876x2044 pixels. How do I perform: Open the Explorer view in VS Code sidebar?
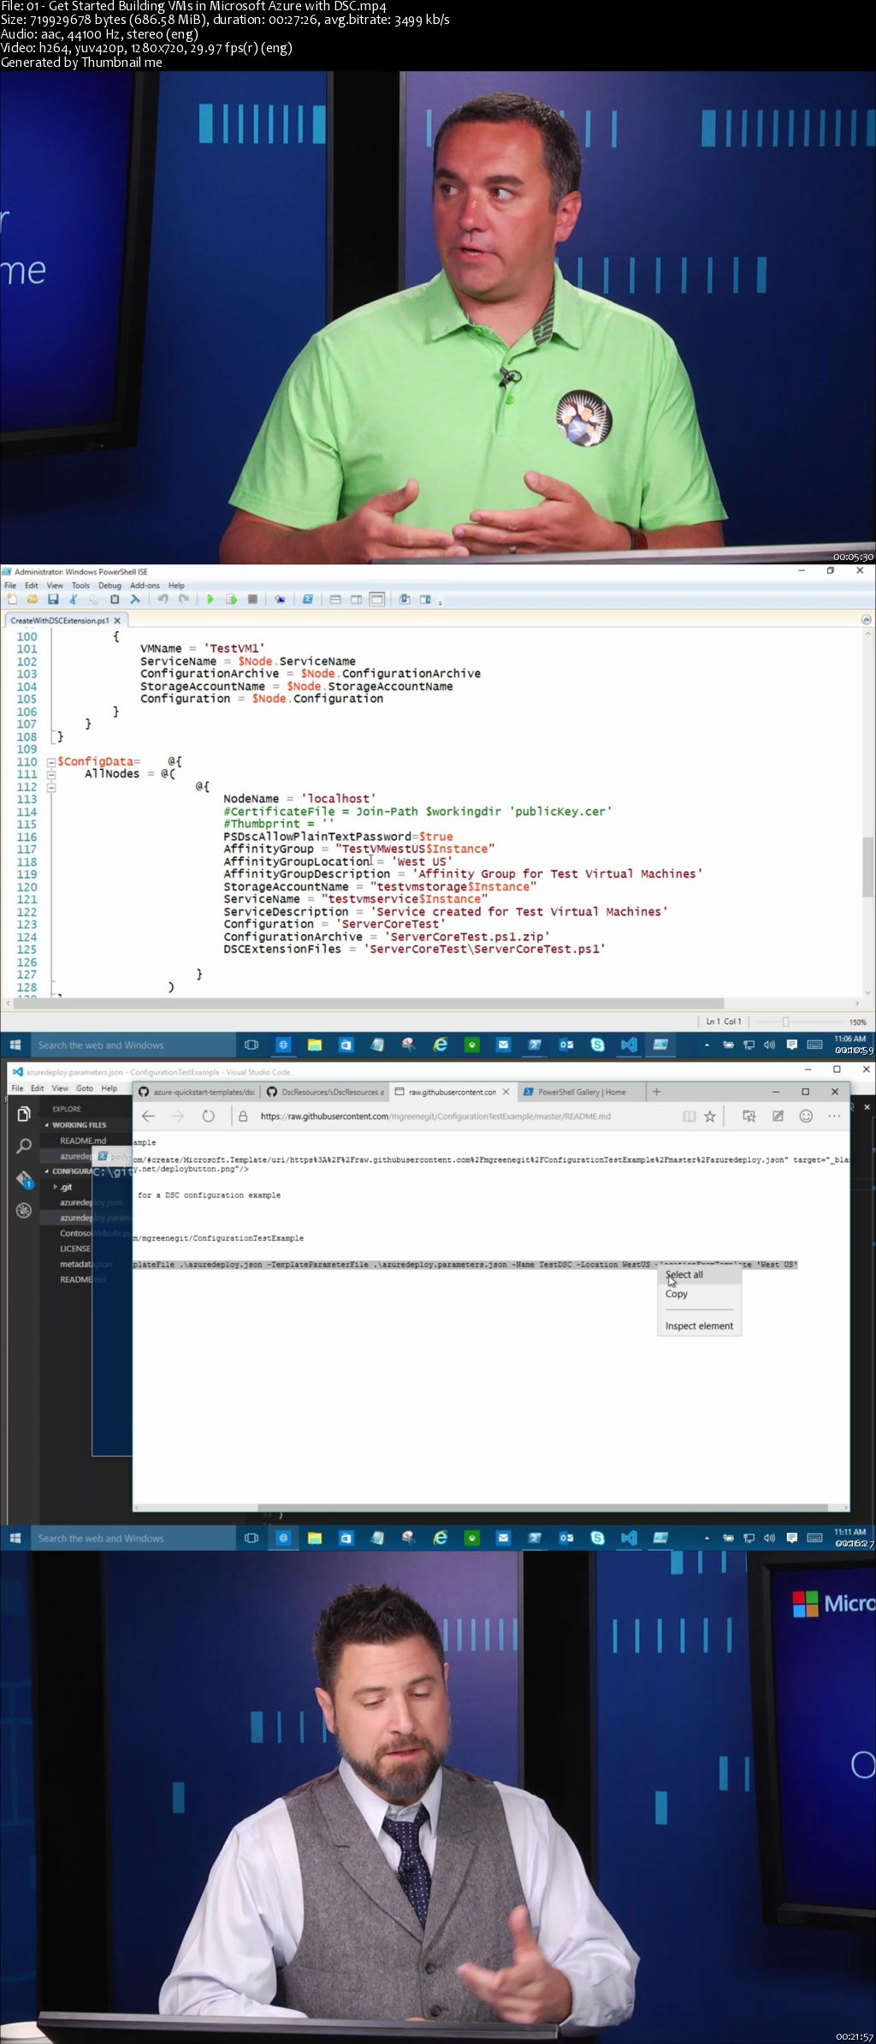click(x=24, y=1113)
